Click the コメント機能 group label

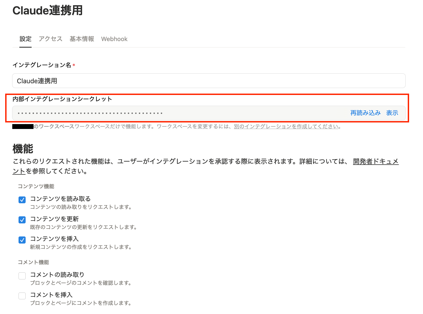pos(33,262)
